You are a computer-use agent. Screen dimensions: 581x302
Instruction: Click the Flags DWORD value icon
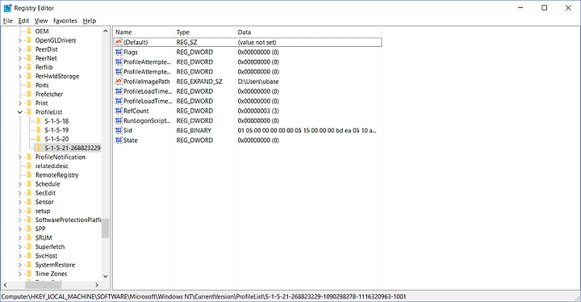coord(119,52)
